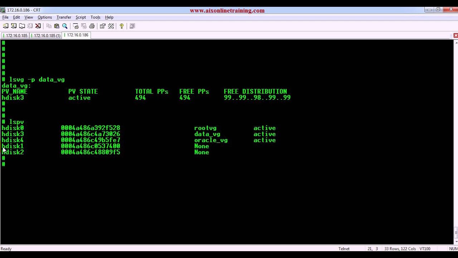
Task: Click the greyed last toolbar icon
Action: click(132, 26)
